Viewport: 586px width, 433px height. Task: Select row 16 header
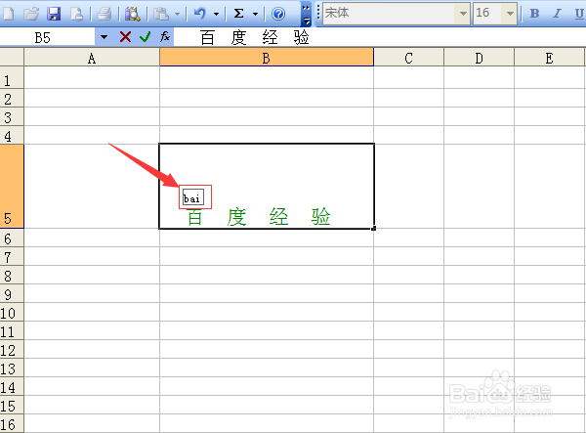pos(12,423)
